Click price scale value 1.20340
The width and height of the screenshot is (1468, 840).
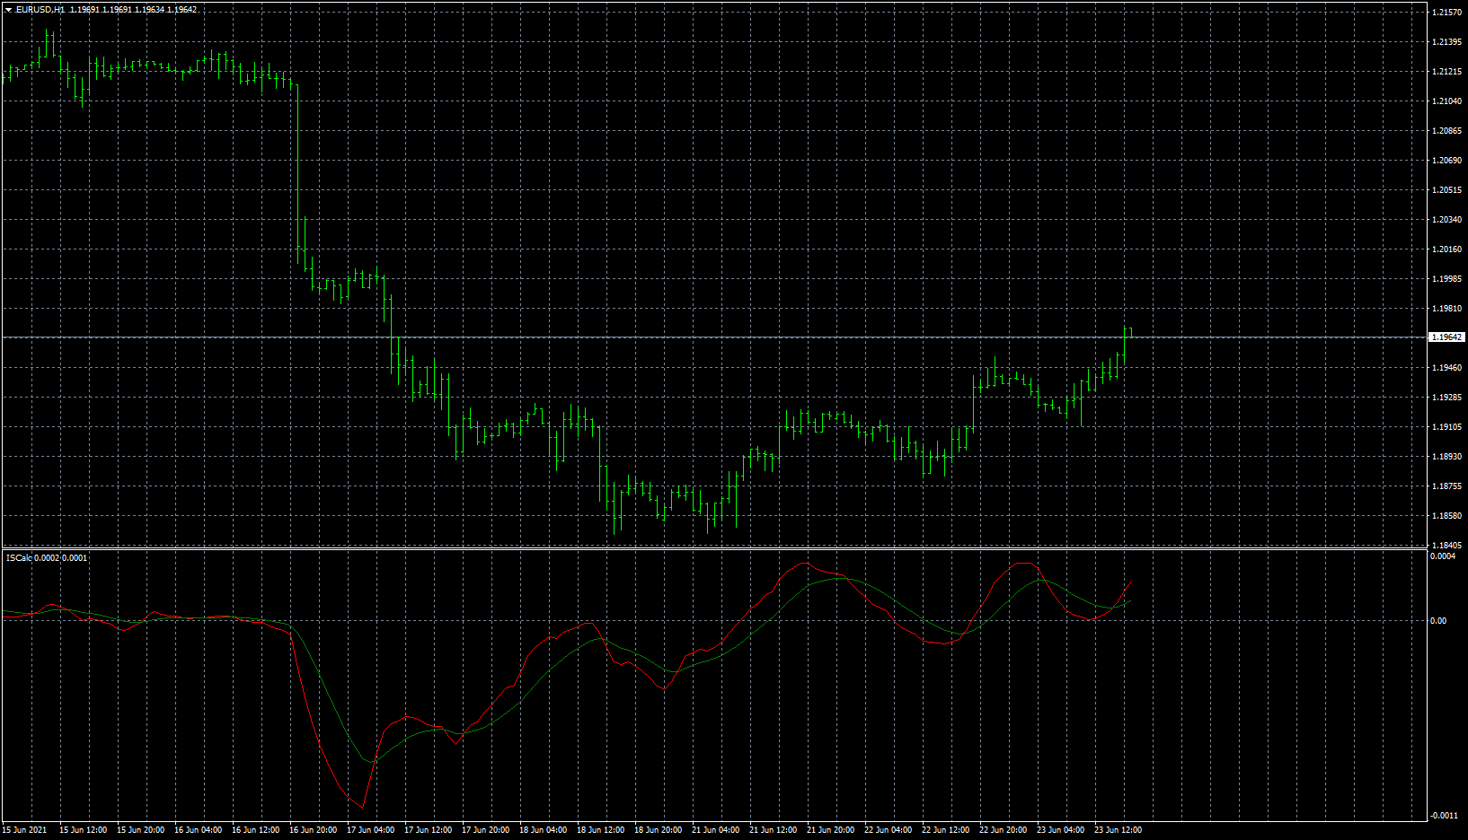[1446, 220]
